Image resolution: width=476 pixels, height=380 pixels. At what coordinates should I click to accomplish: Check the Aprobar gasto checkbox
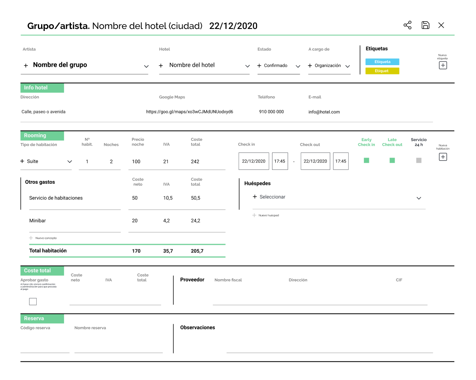33,302
